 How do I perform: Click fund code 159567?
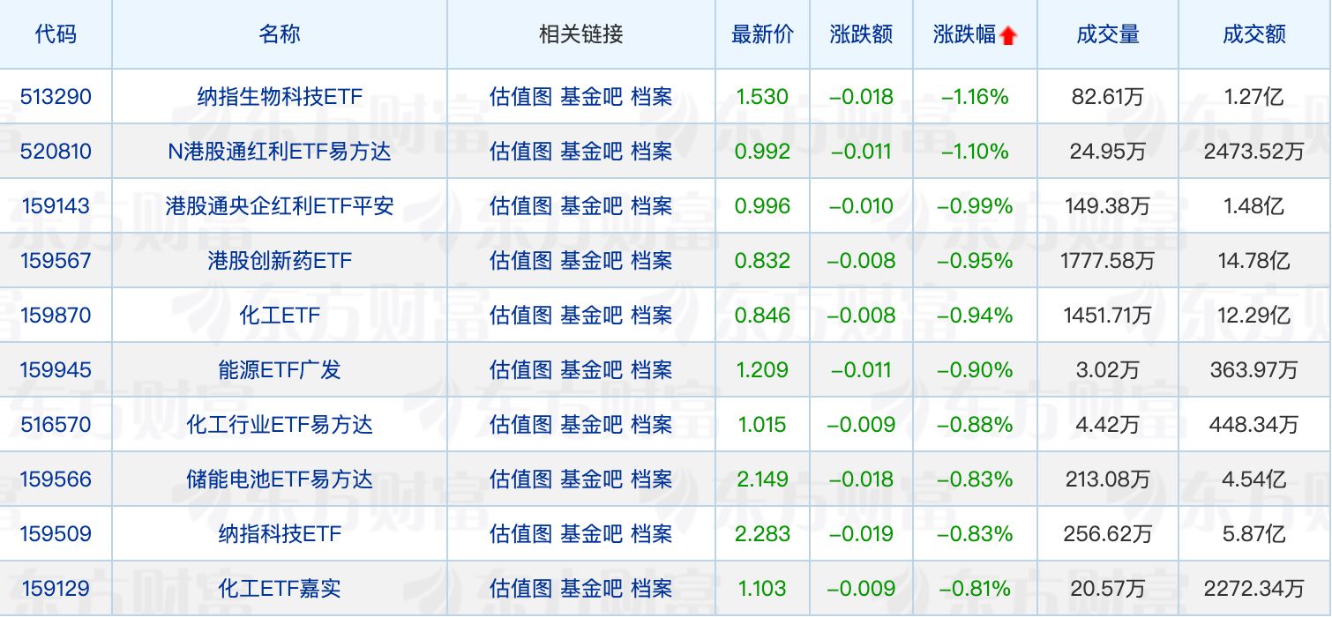tap(56, 260)
